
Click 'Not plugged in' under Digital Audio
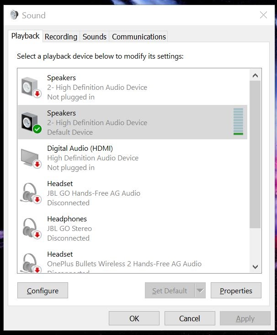tap(71, 168)
